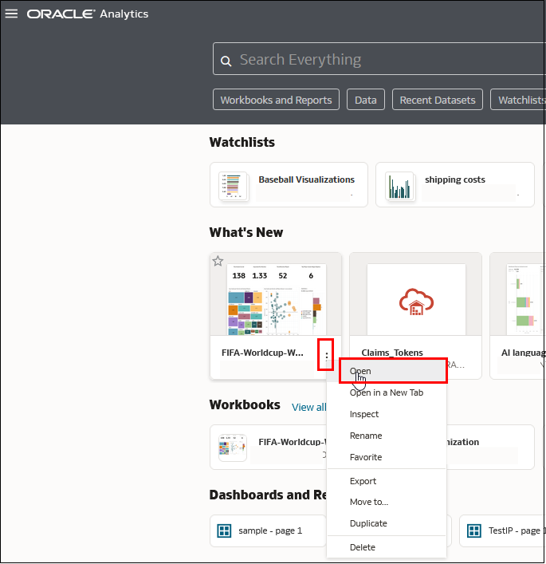Click the Claims_Tokens cloud warehouse icon
Image resolution: width=546 pixels, height=564 pixels.
[416, 302]
